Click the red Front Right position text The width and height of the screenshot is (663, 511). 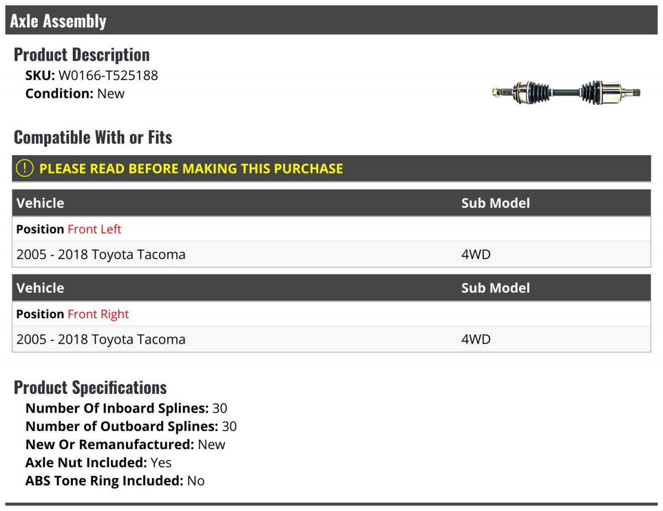click(98, 314)
